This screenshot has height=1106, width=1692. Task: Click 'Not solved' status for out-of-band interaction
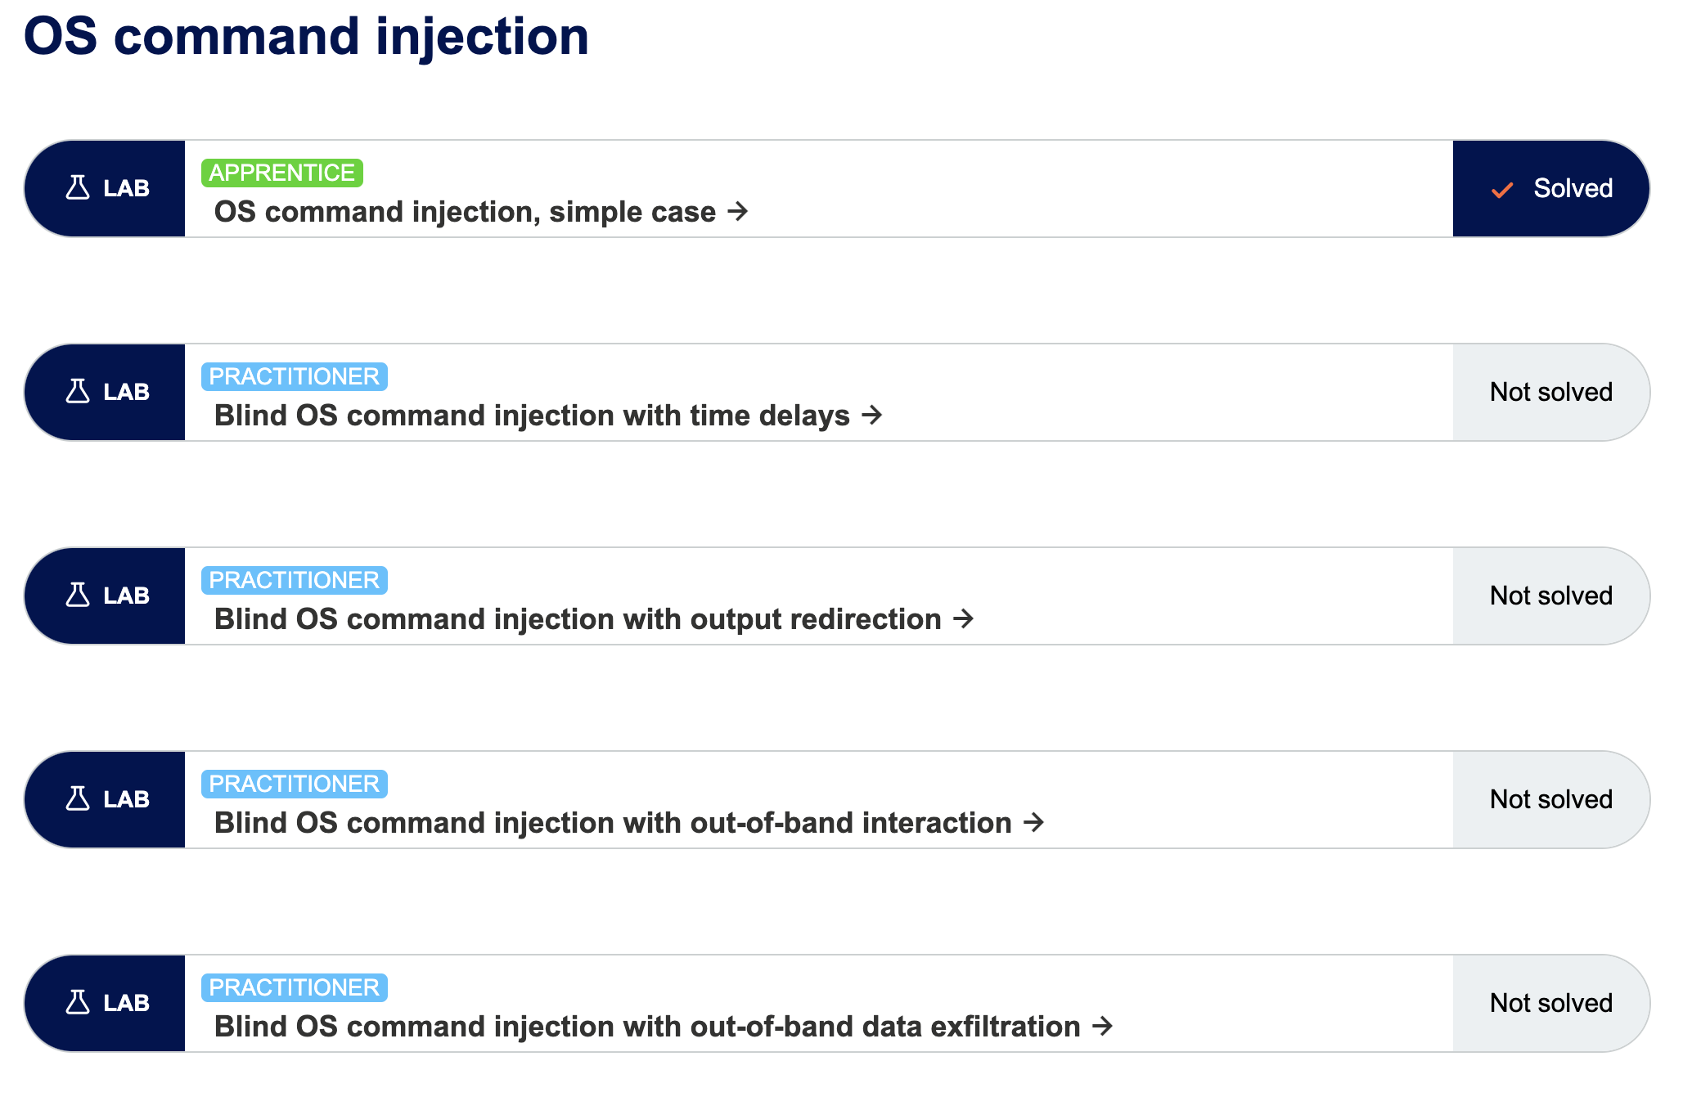1550,799
